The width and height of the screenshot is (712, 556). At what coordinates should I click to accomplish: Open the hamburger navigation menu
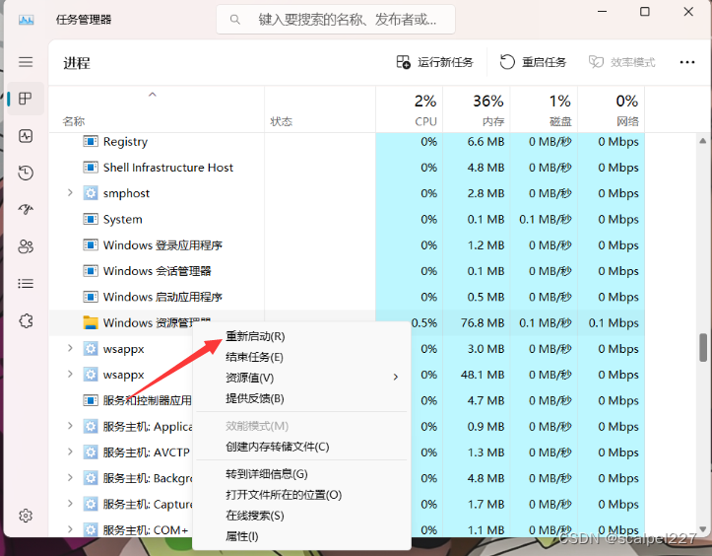[x=26, y=62]
